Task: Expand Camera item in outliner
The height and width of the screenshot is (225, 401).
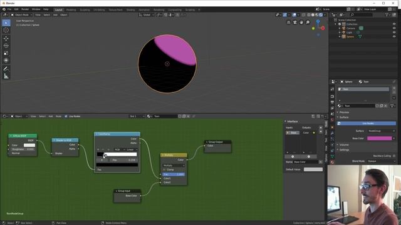Action: tap(340, 28)
